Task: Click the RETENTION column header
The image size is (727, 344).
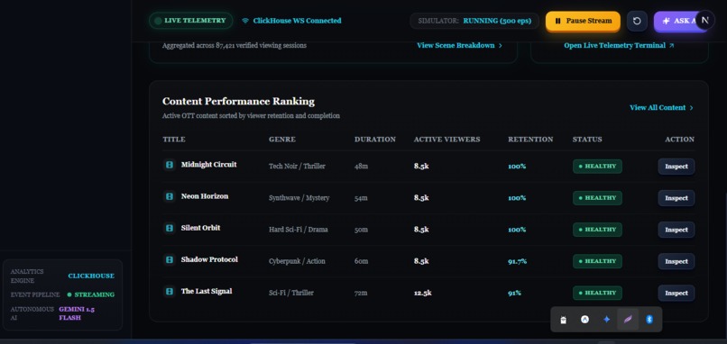Action: point(530,140)
